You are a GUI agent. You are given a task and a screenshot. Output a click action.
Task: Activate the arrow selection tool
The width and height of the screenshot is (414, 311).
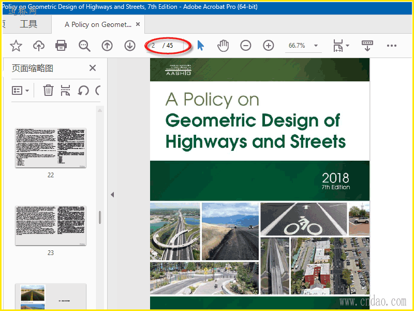coord(201,46)
